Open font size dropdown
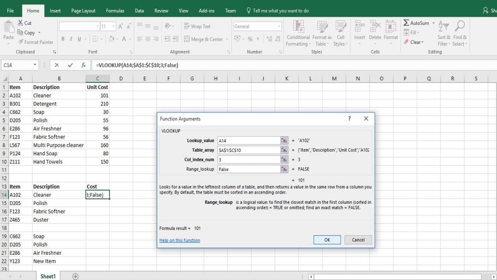Viewport: 497px width, 280px height. 113,26
